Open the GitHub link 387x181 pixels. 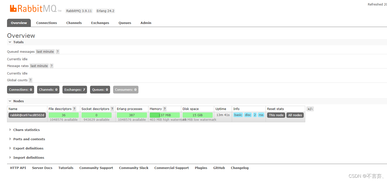coord(219,168)
